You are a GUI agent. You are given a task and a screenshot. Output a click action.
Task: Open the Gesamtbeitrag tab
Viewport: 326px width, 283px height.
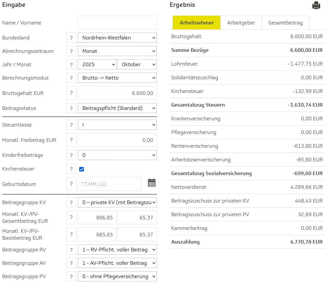click(x=285, y=23)
